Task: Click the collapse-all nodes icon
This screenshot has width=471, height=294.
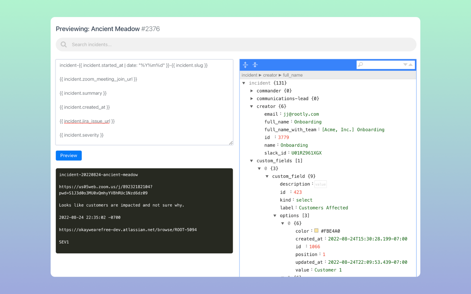Action: (x=255, y=65)
